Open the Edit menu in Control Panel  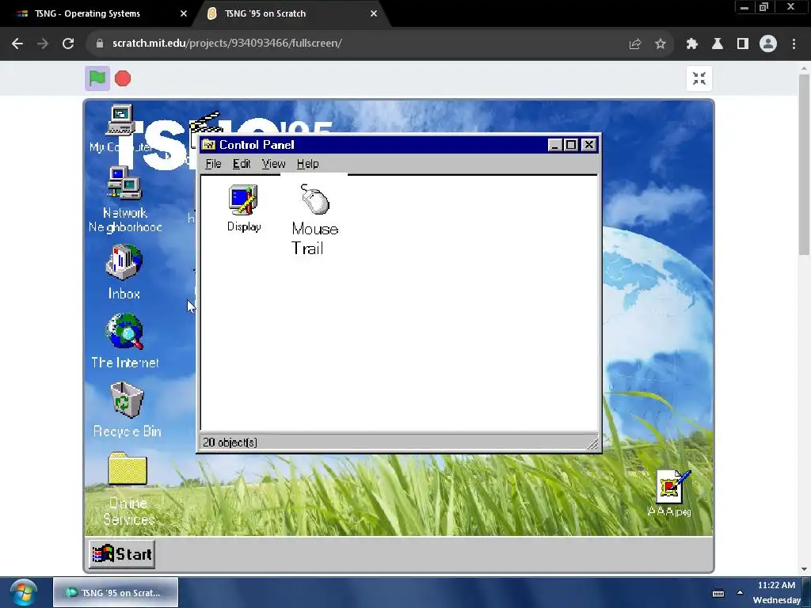point(242,164)
